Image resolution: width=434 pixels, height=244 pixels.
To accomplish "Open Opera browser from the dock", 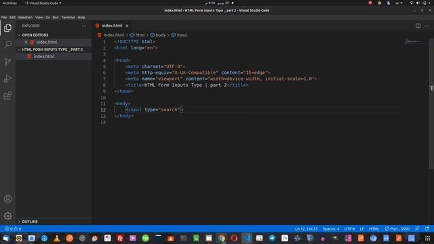I will (x=234, y=238).
